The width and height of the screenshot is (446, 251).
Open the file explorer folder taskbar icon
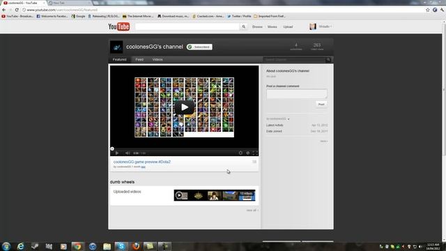point(107,246)
